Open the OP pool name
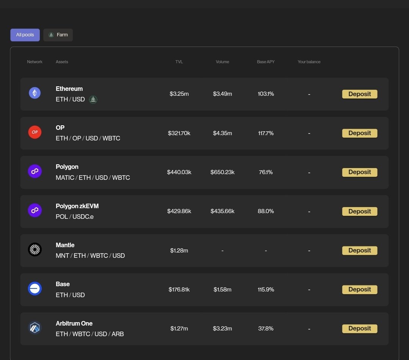The height and width of the screenshot is (360, 409). pyautogui.click(x=60, y=128)
